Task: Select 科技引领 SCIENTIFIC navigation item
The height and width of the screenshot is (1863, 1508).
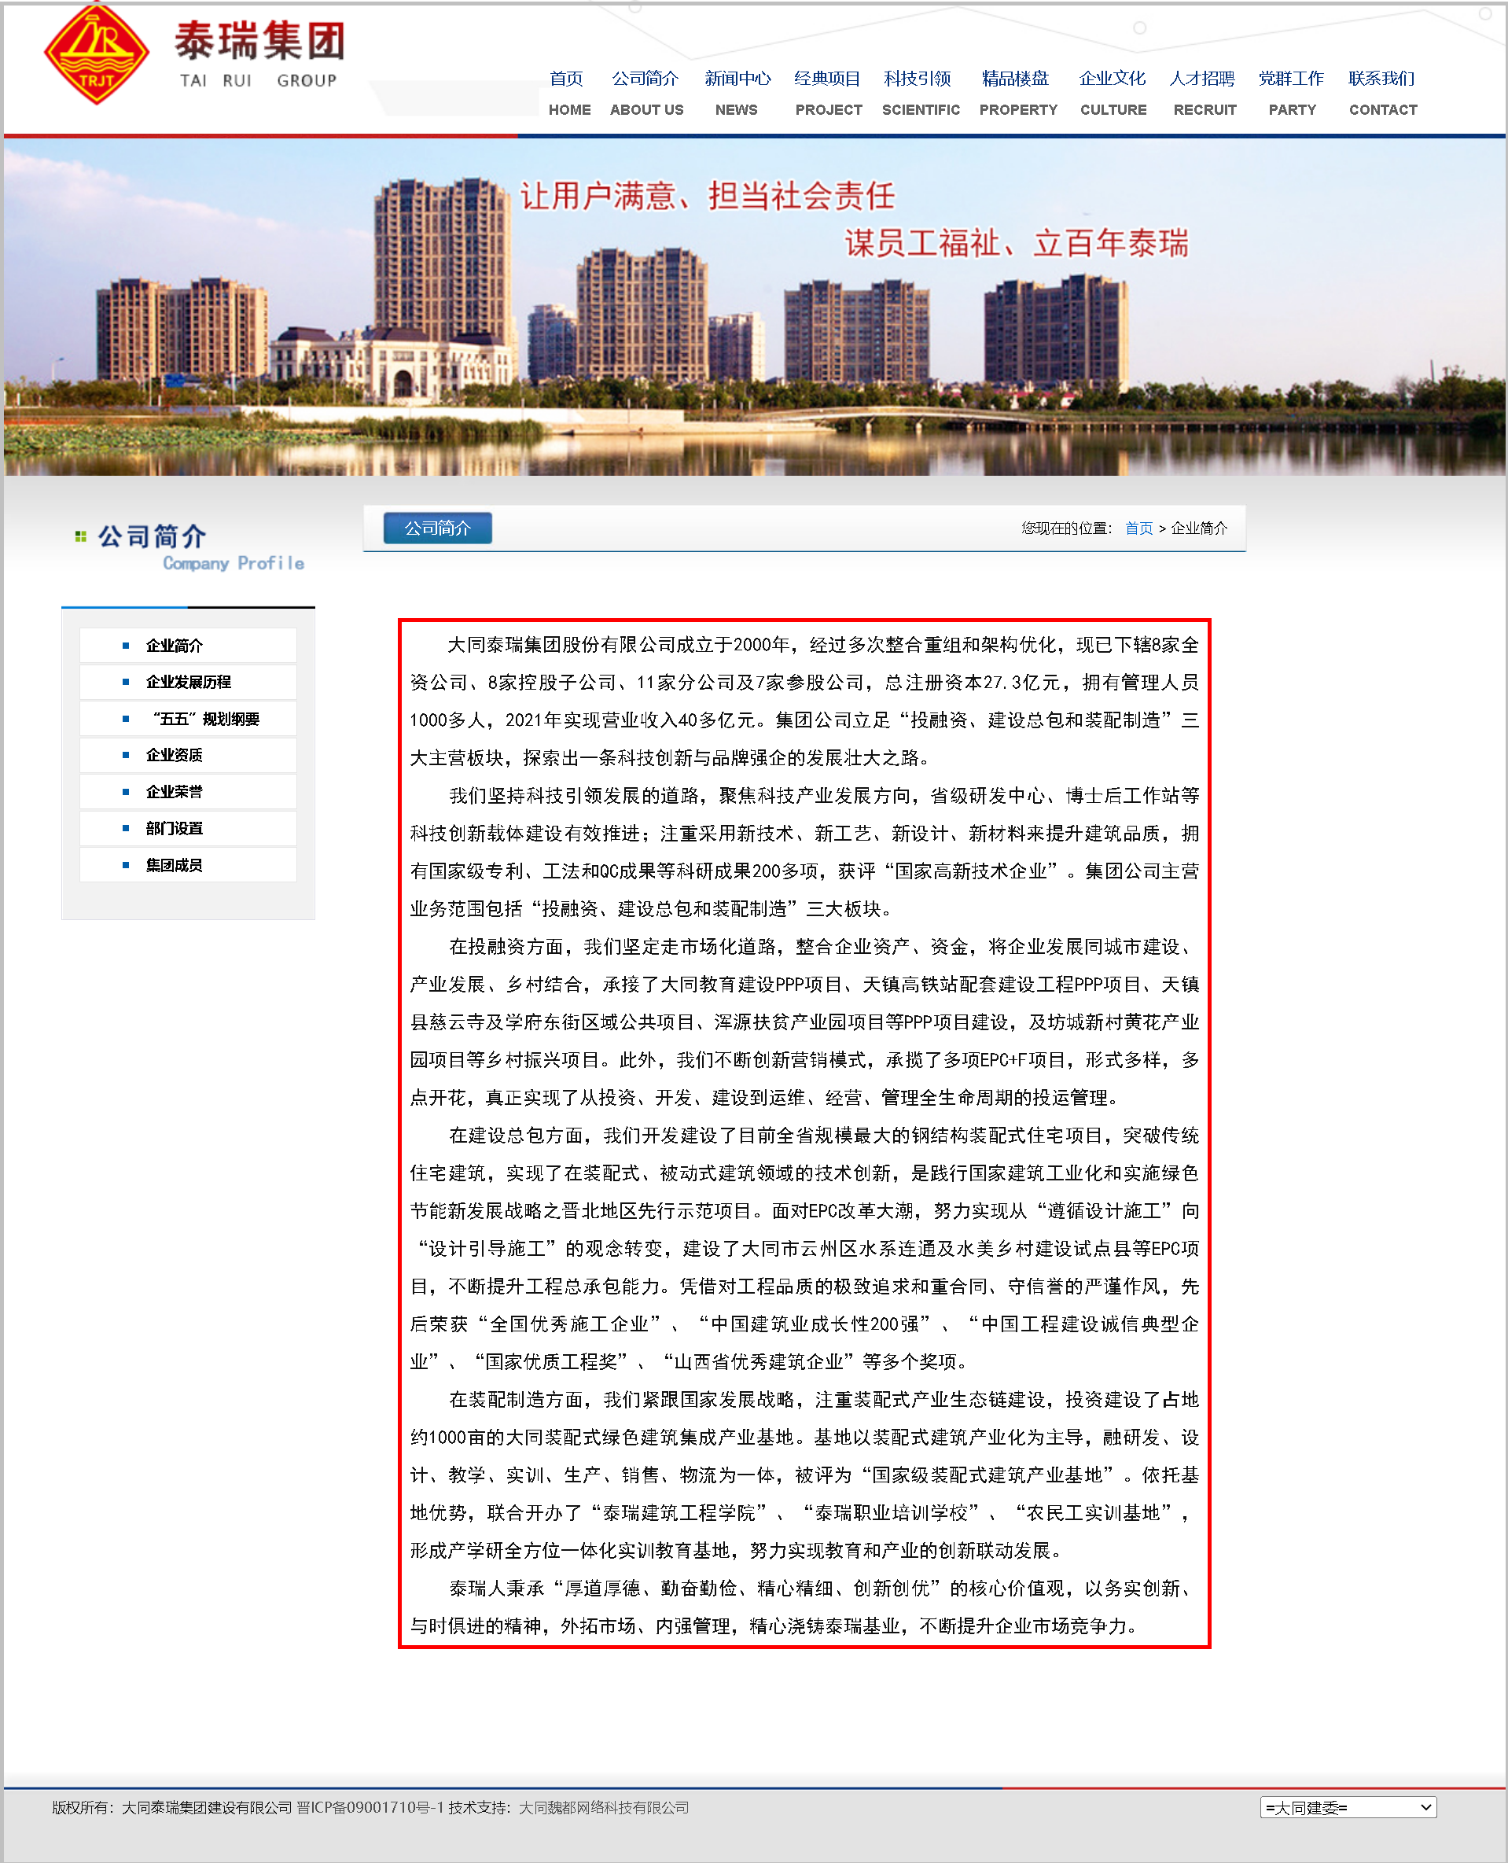Action: coord(920,92)
